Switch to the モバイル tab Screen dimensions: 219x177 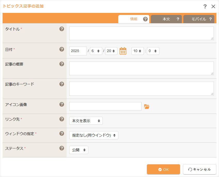tap(199, 19)
